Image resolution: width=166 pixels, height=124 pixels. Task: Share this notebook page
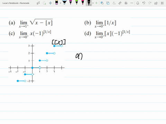pos(156,3)
